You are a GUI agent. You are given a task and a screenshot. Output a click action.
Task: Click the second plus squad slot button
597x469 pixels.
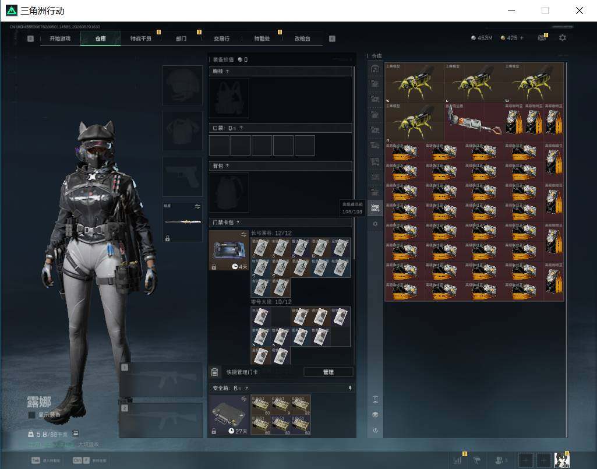pyautogui.click(x=543, y=460)
